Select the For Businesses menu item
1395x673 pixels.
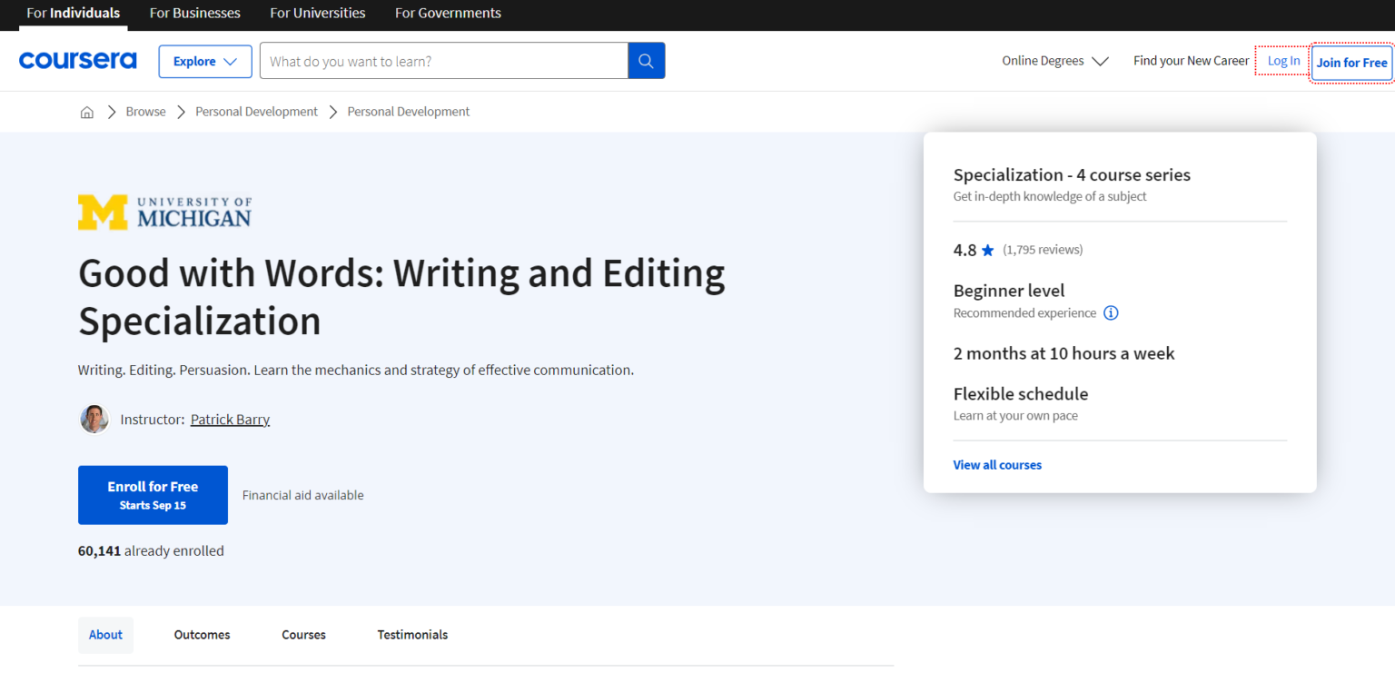[x=194, y=13]
